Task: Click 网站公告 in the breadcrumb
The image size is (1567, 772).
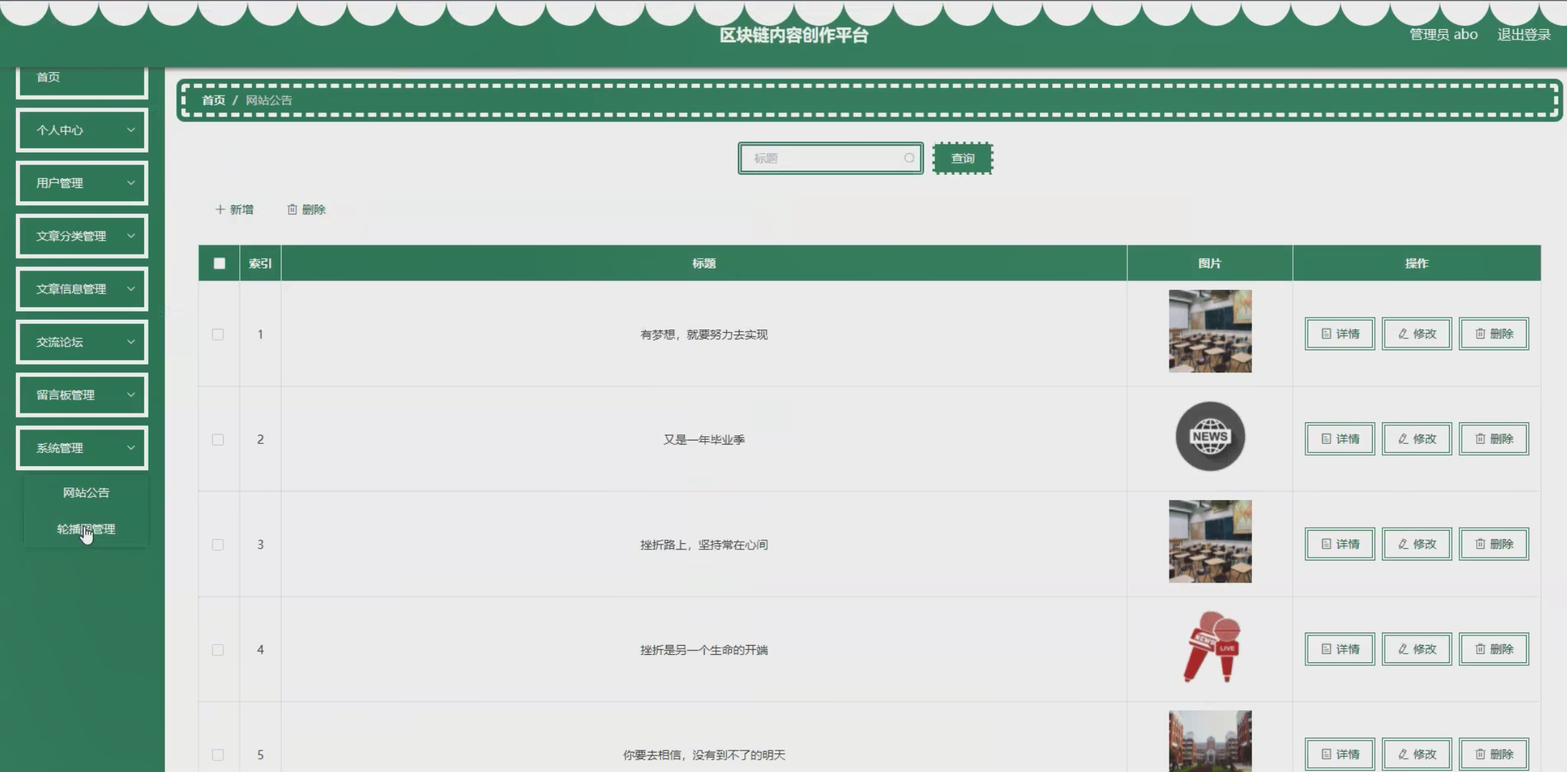Action: [269, 101]
